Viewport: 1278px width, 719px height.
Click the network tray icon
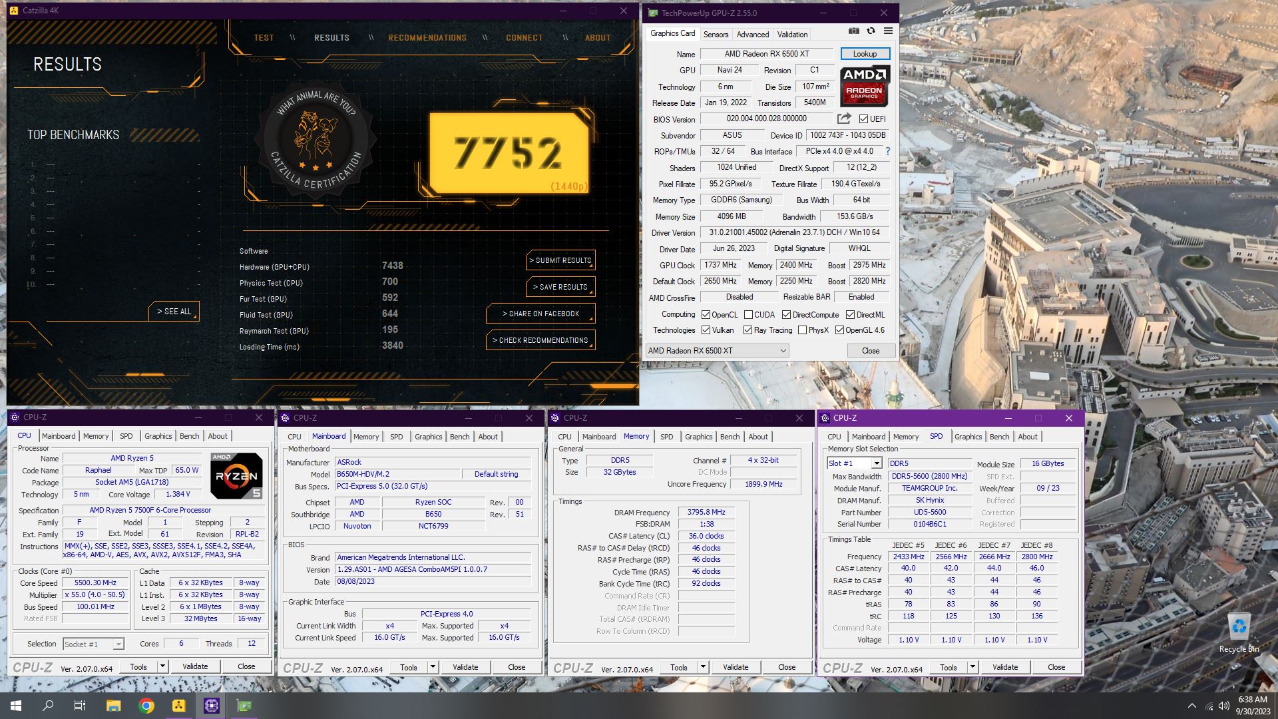(1208, 706)
